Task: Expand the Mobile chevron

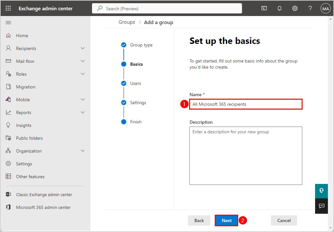Action: [83, 99]
